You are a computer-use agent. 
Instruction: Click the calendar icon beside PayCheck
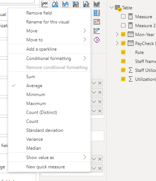click(x=131, y=43)
